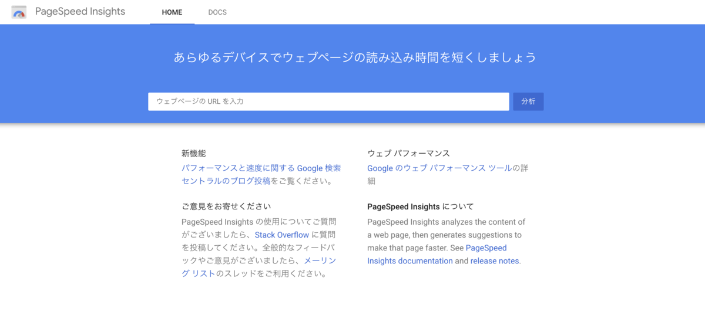Click the 新機能 heading
Screen dimensions: 705x315
pos(194,153)
